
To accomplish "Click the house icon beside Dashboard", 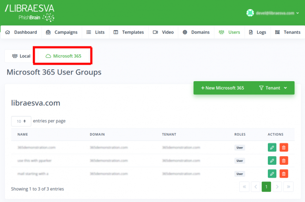I will 8,32.
